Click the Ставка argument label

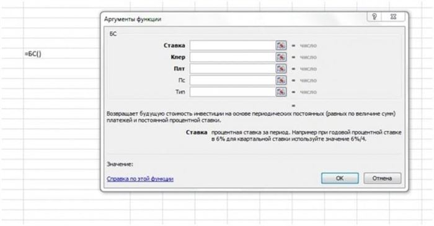[174, 46]
